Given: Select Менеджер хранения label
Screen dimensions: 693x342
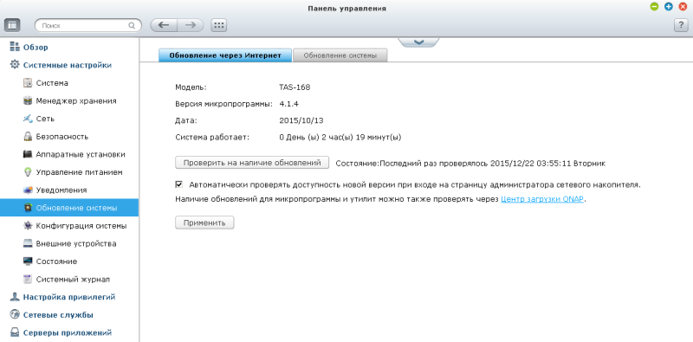Looking at the screenshot, I should (76, 100).
